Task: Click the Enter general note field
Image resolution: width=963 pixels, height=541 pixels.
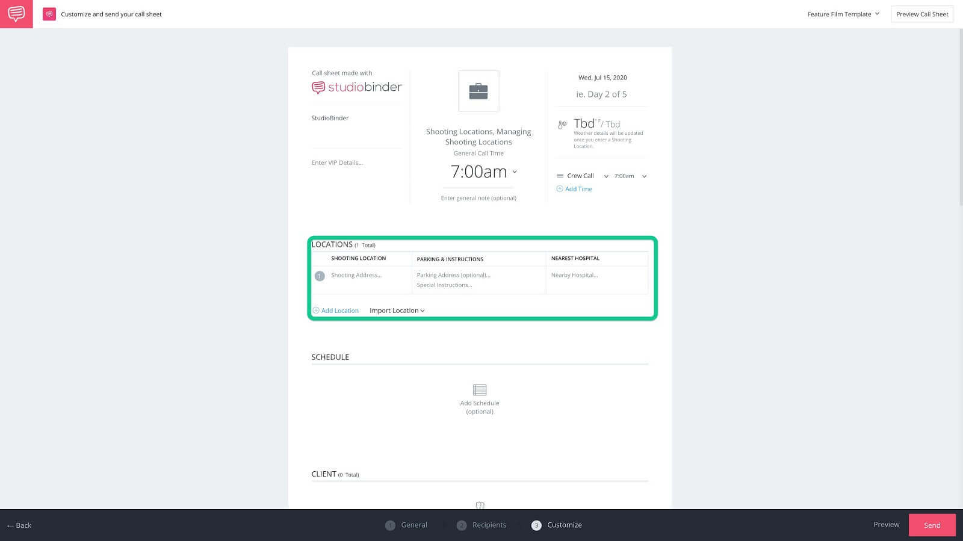Action: coord(478,198)
